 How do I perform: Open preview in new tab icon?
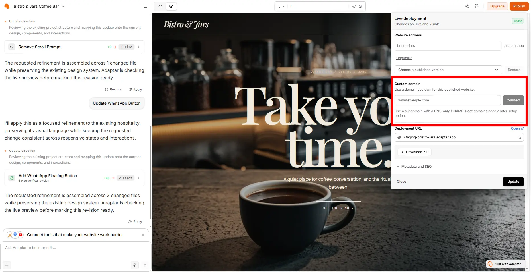click(x=360, y=6)
